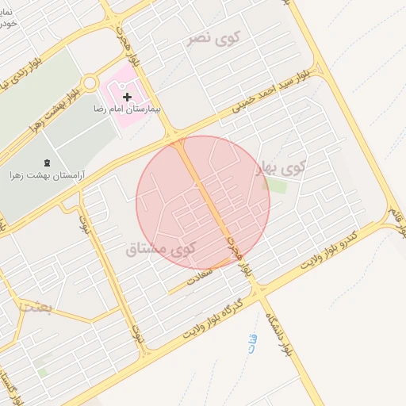Select the کوی بهار neighborhood label

[x=282, y=168]
